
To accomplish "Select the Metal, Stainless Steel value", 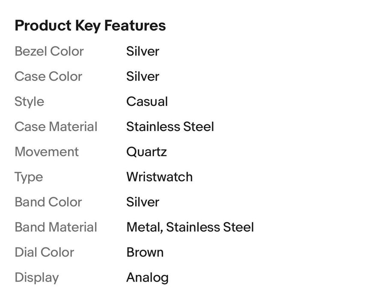I will (x=190, y=227).
